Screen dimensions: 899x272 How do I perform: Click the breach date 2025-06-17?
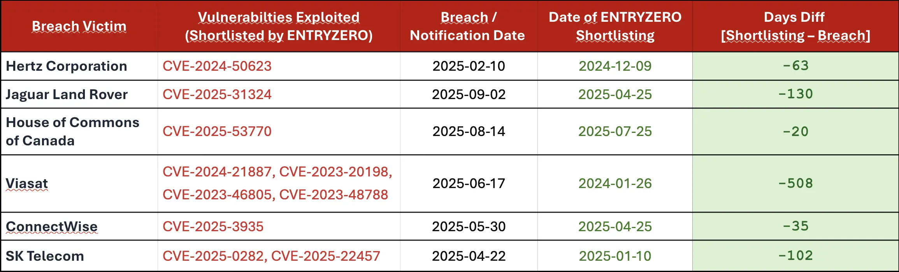tap(469, 183)
